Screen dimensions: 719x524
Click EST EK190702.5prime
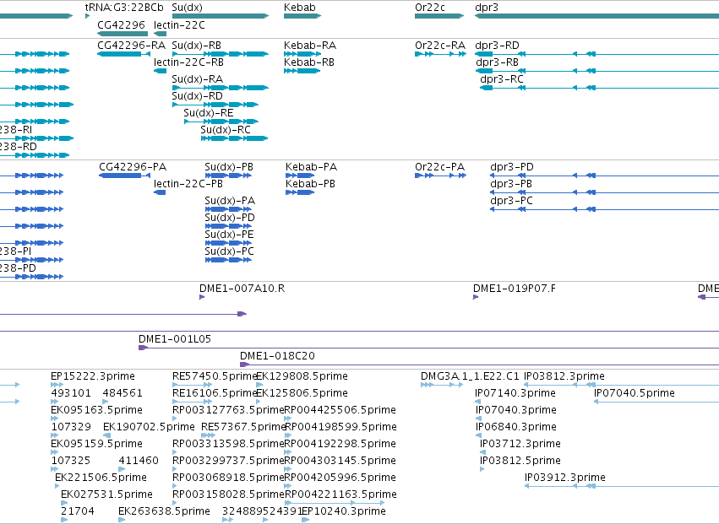point(149,427)
